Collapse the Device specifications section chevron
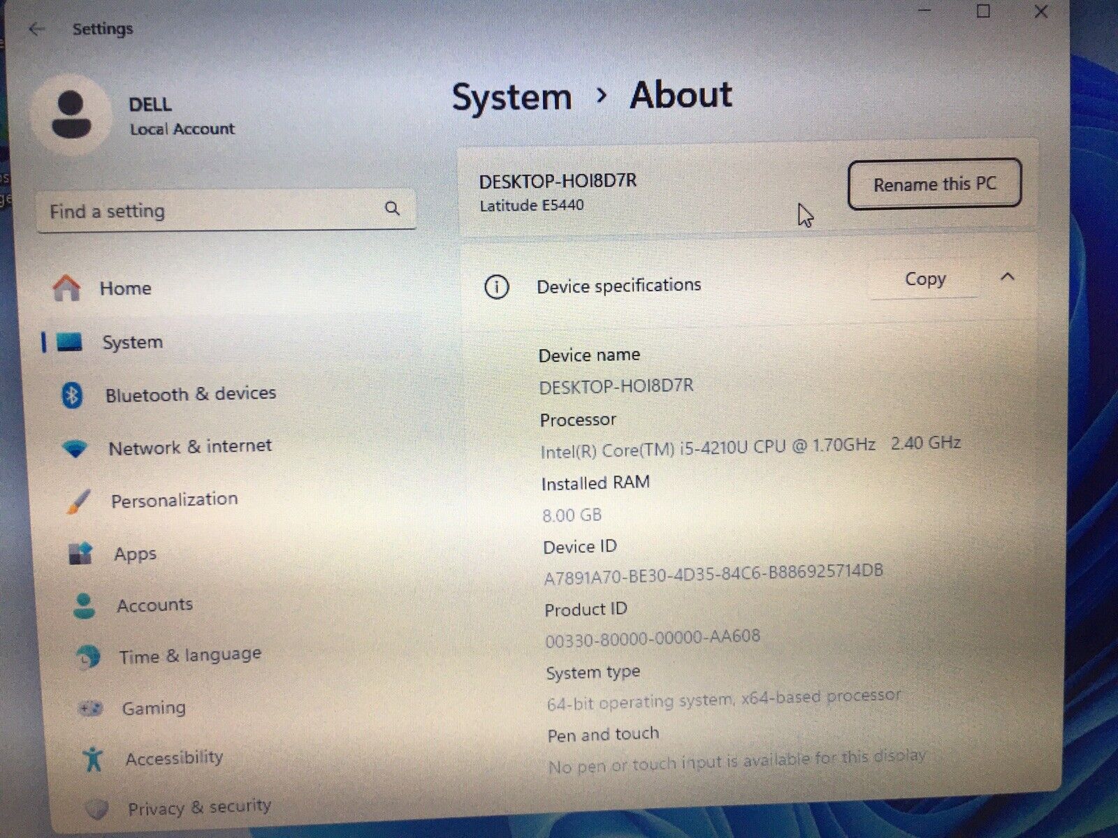The height and width of the screenshot is (838, 1118). coord(1007,277)
